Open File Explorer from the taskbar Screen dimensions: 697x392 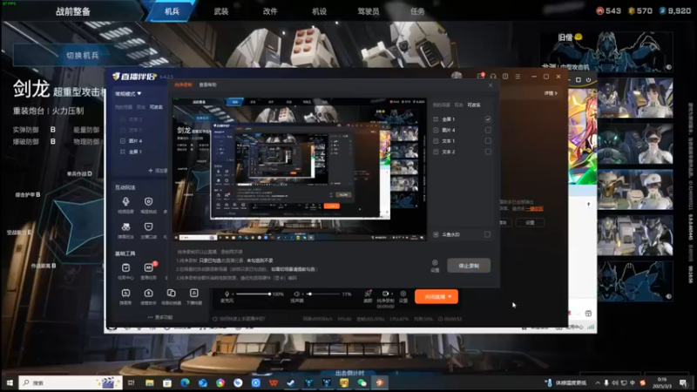[x=149, y=382]
